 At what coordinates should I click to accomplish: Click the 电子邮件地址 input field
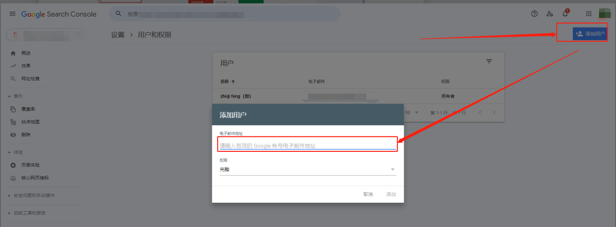(308, 146)
